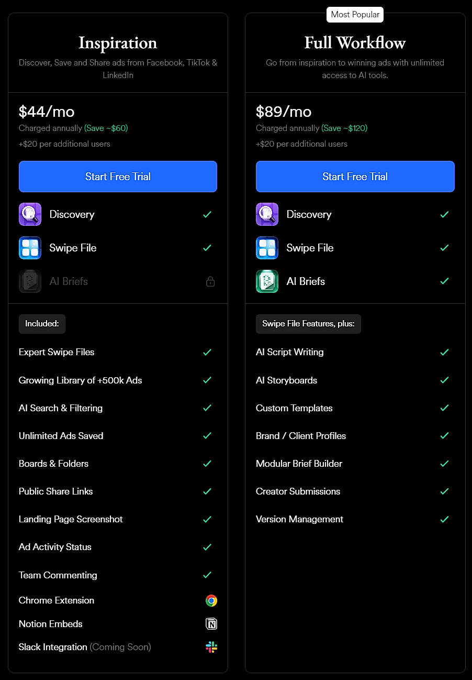This screenshot has height=680, width=472.
Task: Click the grayed AI Briefs icon
Action: point(30,281)
